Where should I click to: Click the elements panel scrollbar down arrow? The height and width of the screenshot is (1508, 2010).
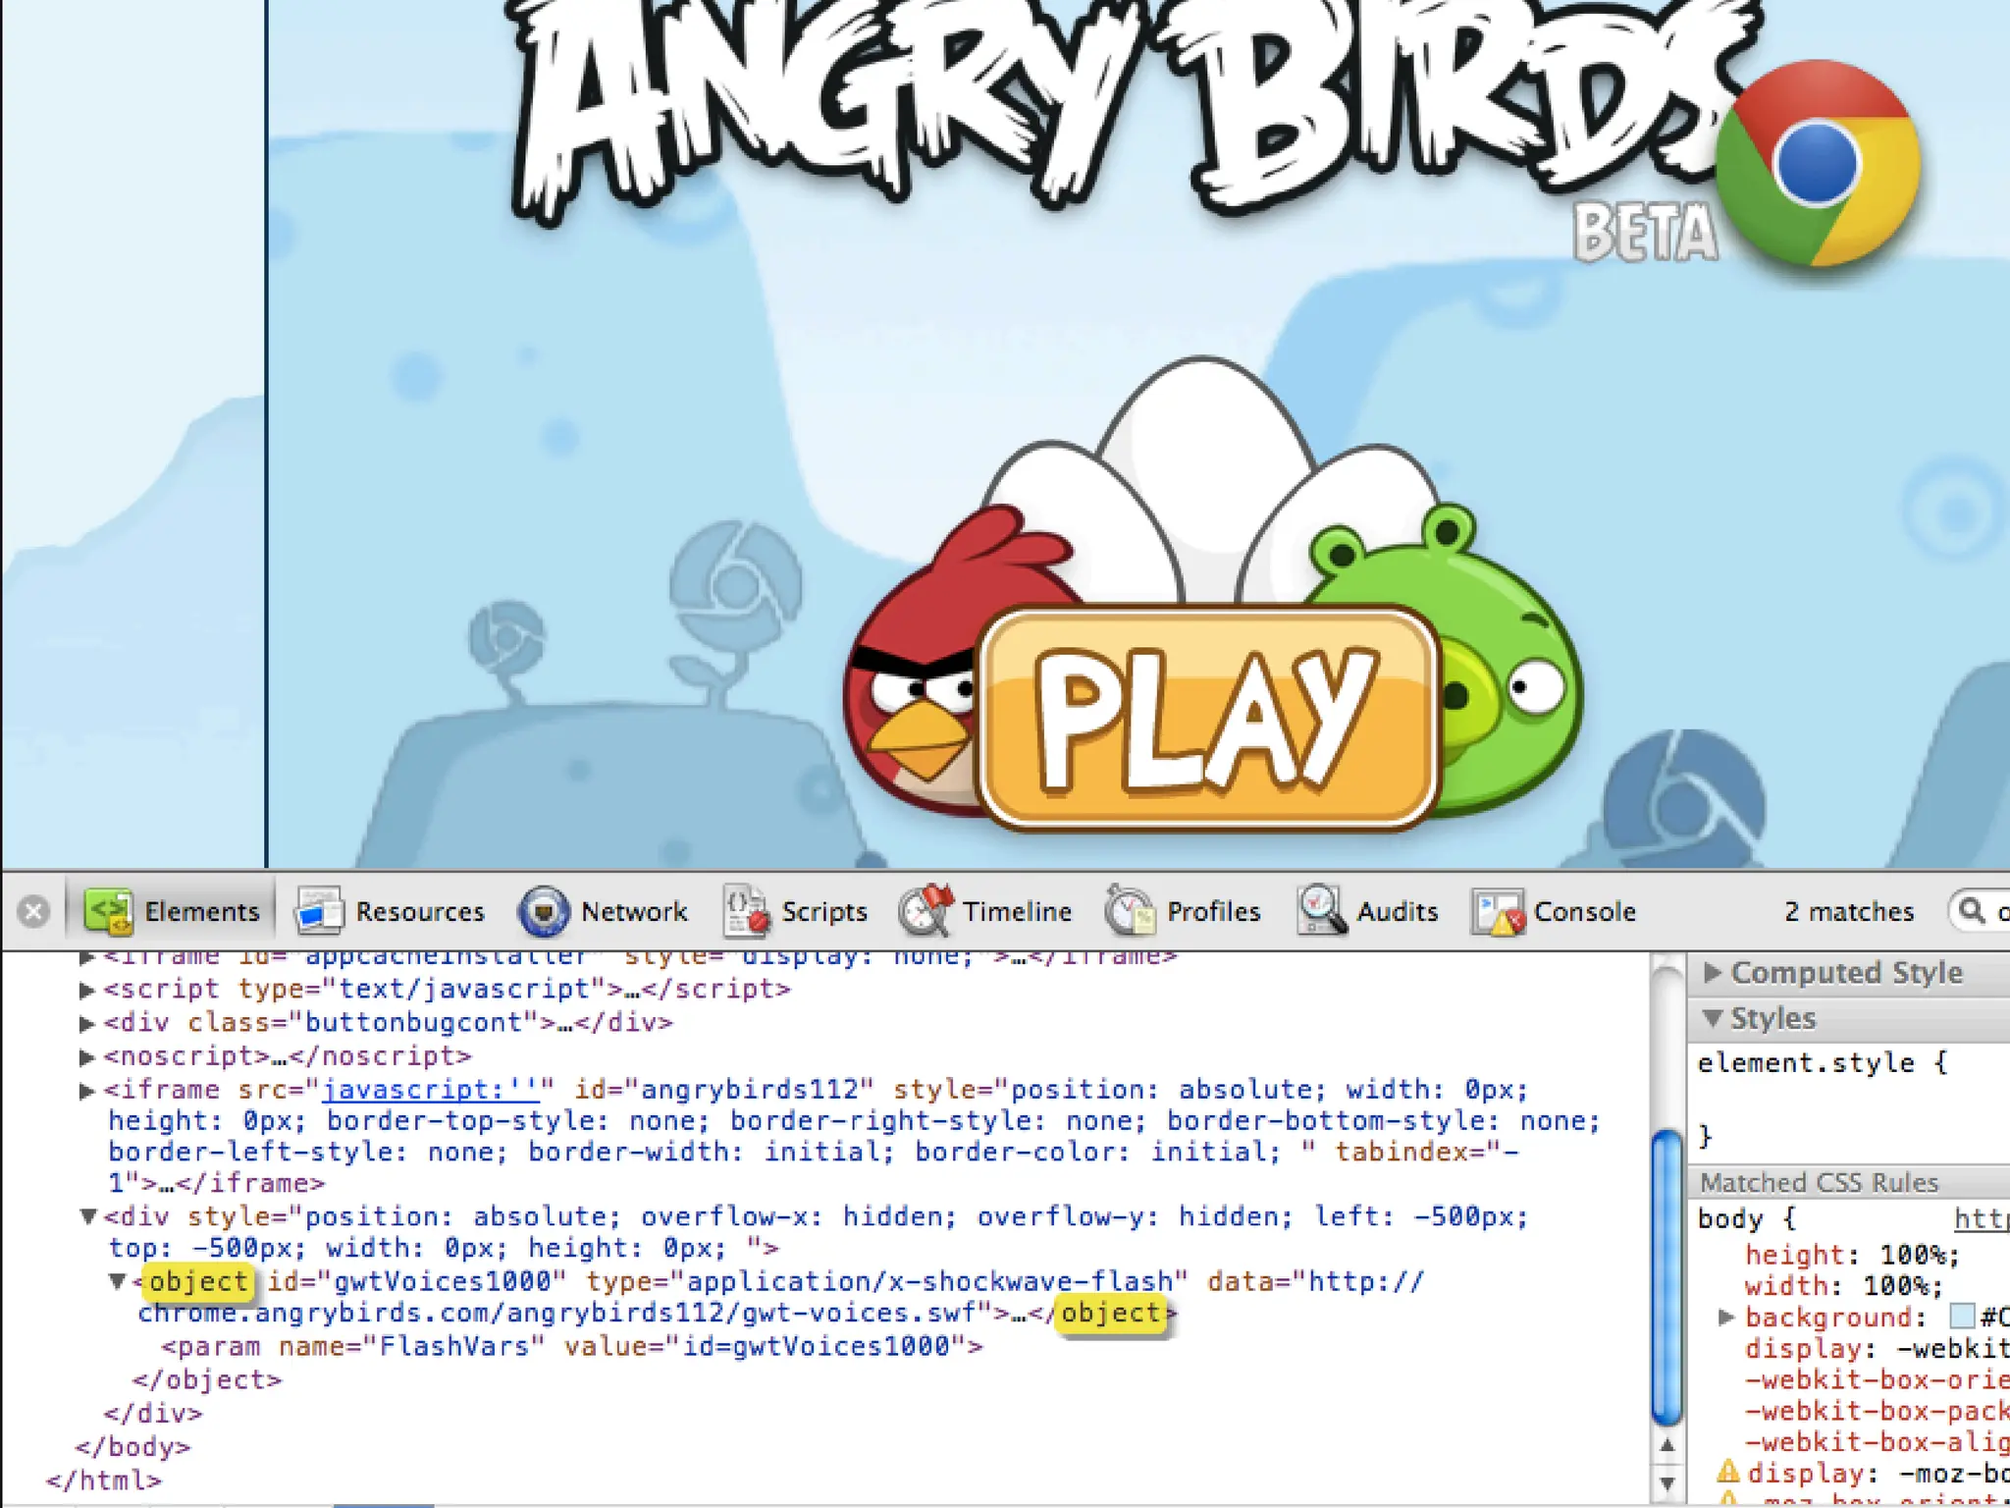tap(1666, 1482)
